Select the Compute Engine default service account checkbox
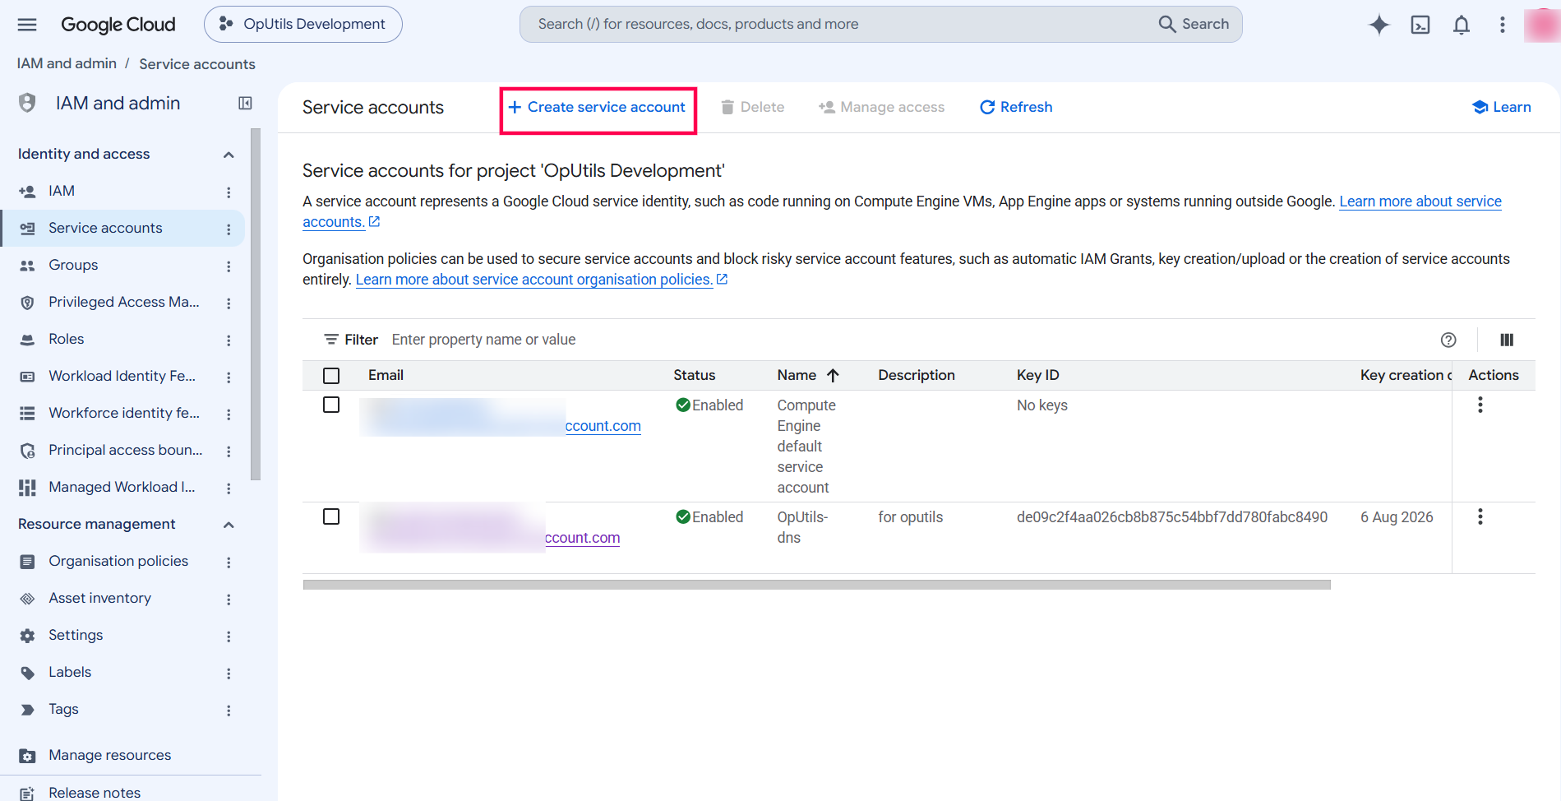This screenshot has width=1561, height=801. (x=331, y=405)
